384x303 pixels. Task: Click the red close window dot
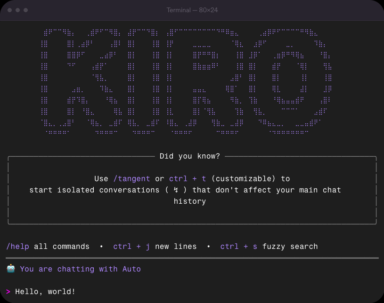10,10
